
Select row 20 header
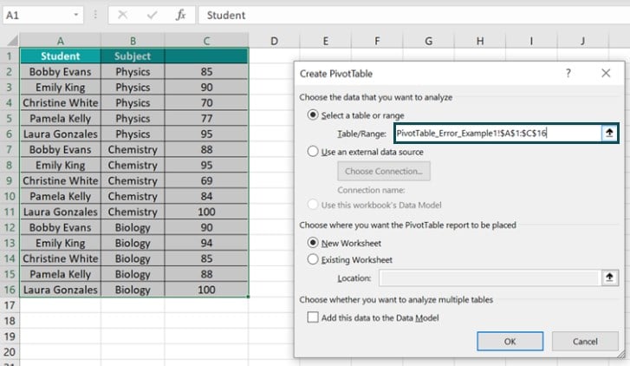click(x=10, y=352)
